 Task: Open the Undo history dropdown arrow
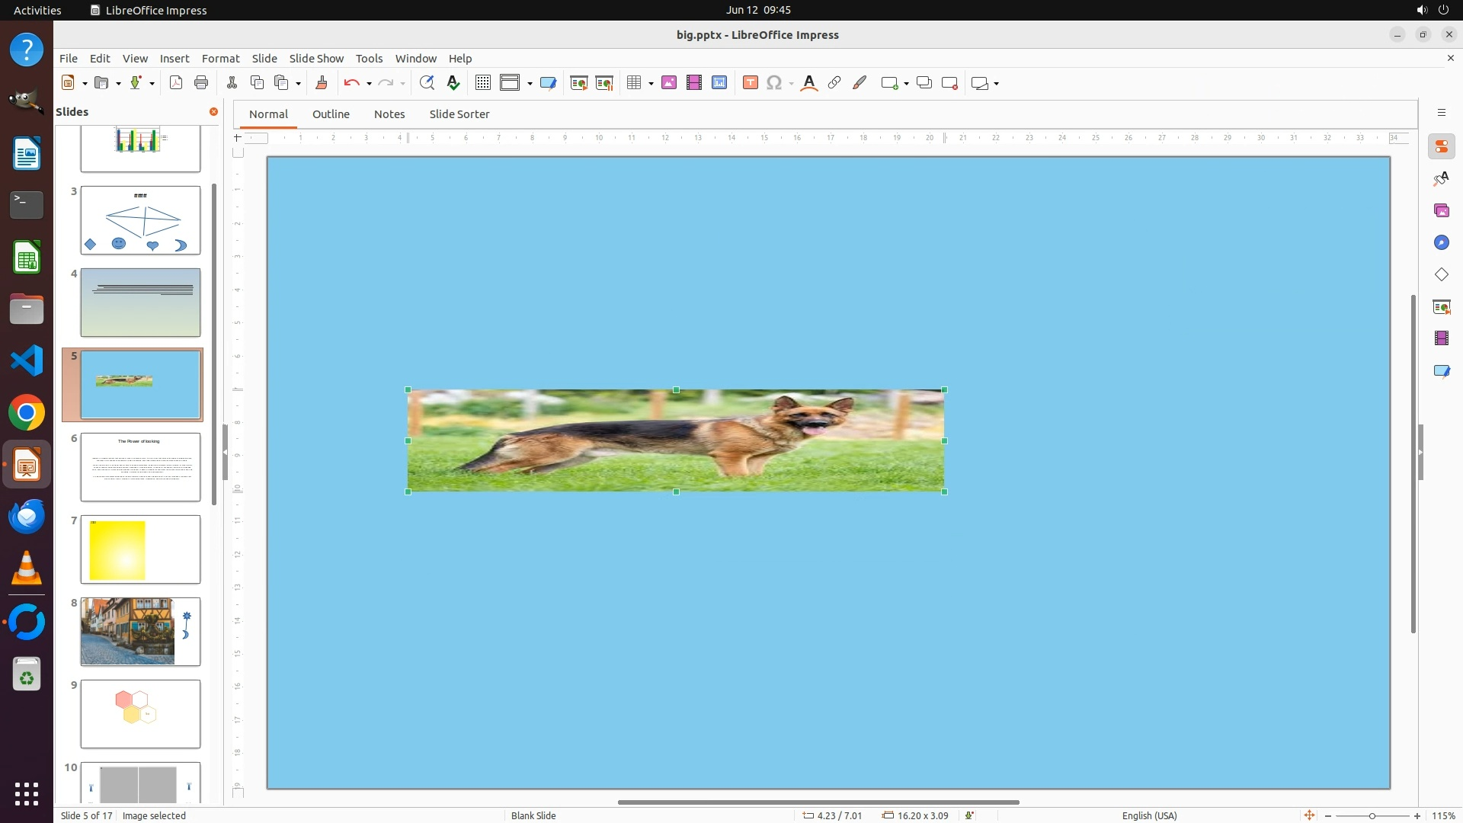point(369,84)
